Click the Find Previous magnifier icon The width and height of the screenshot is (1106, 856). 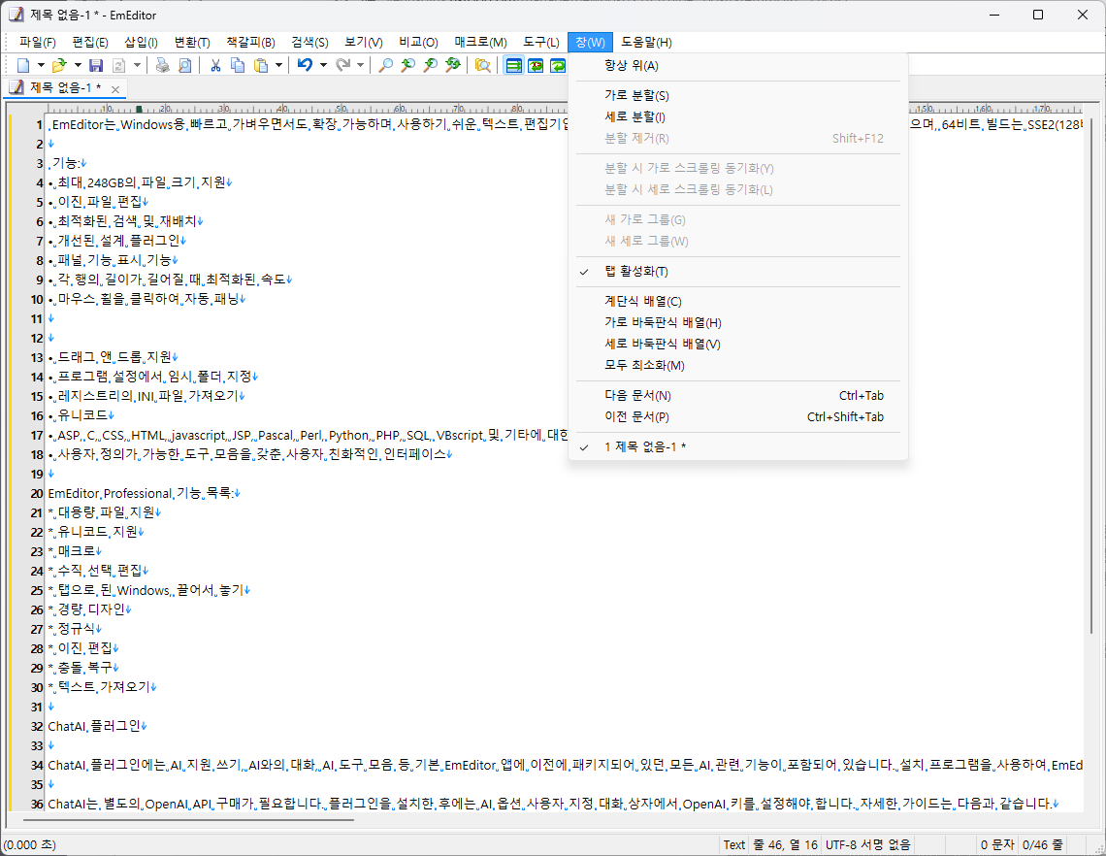tap(430, 65)
